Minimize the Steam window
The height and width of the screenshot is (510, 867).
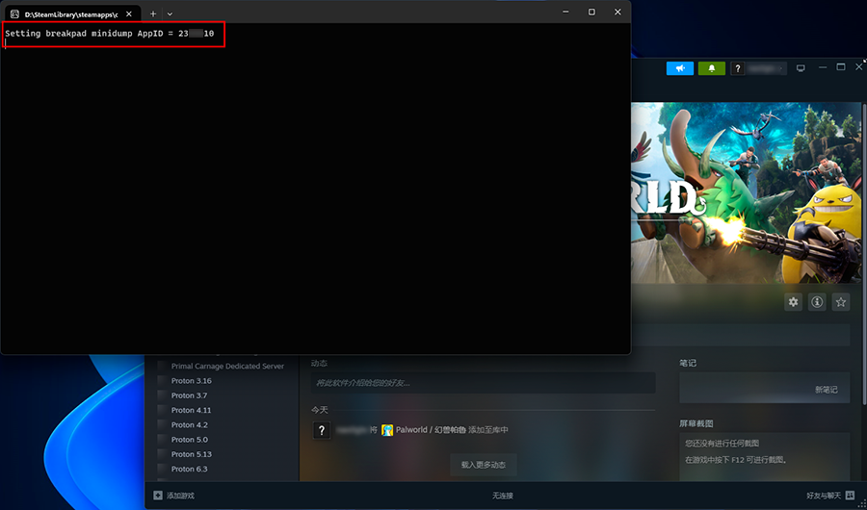pos(823,66)
